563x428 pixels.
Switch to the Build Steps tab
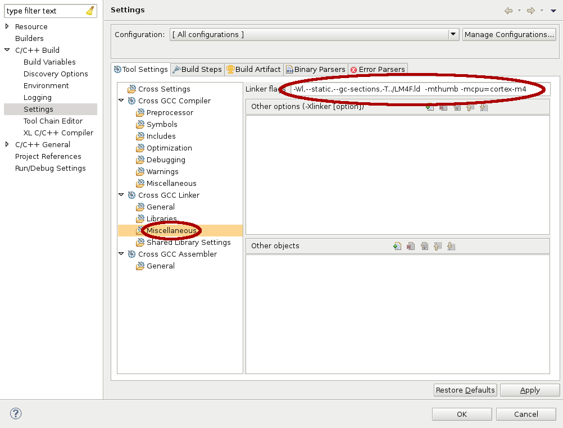pos(197,69)
